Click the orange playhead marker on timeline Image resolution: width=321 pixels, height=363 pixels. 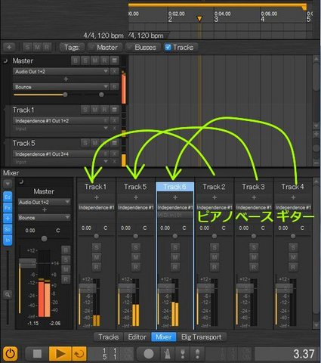tap(199, 19)
